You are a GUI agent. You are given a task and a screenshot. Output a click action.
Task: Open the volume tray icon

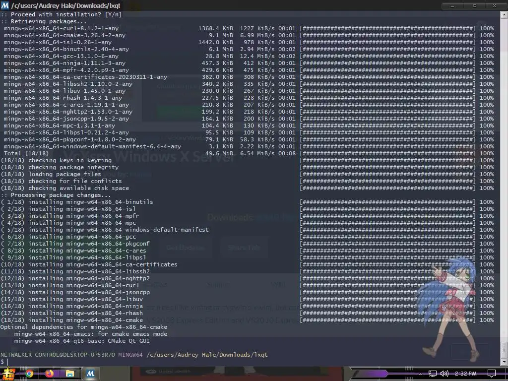pos(444,374)
